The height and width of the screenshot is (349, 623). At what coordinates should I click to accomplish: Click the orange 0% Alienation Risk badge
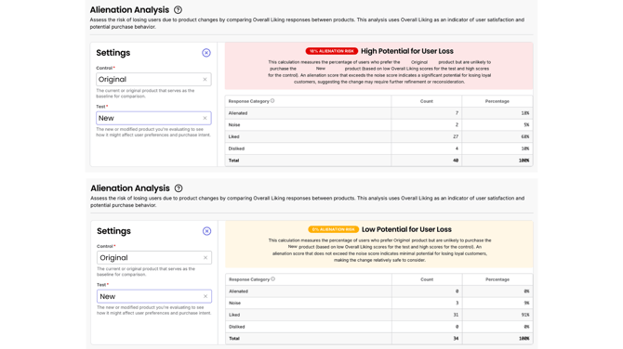pos(334,229)
